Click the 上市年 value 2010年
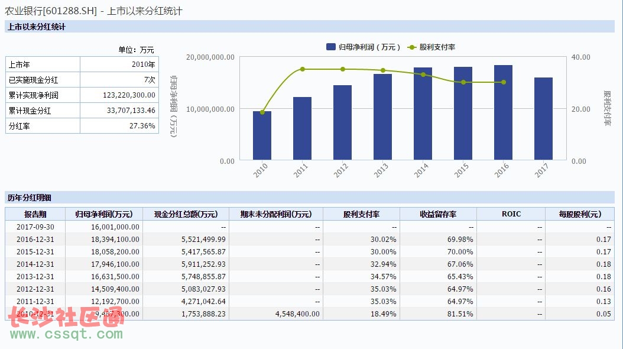This screenshot has height=349, width=623. click(144, 64)
